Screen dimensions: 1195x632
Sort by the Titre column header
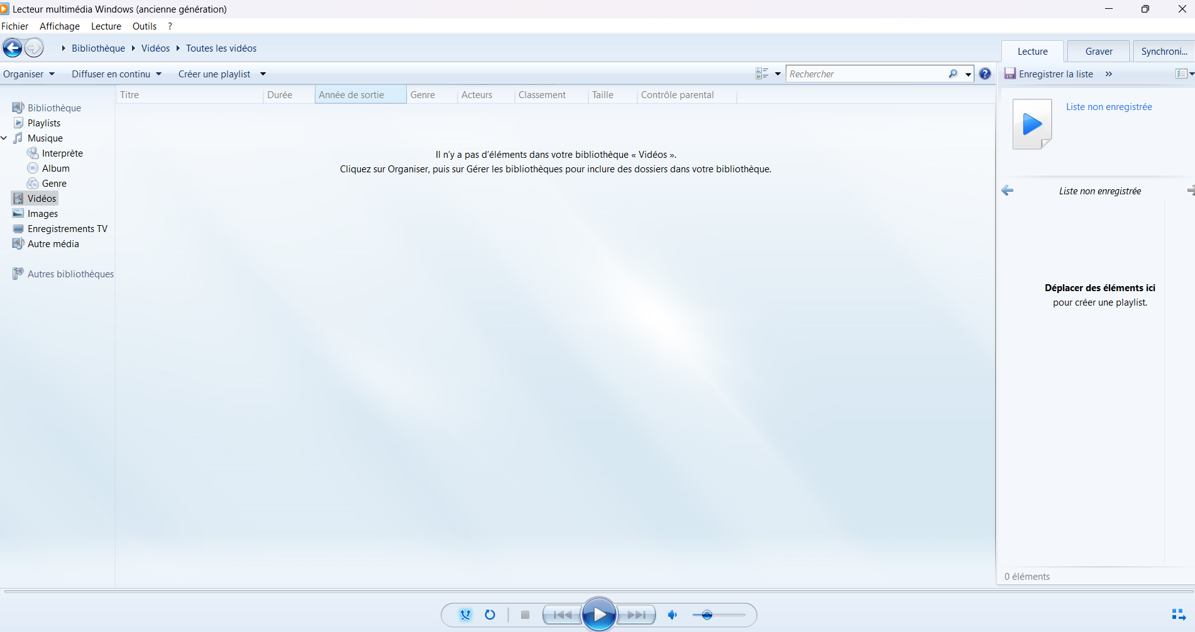click(189, 94)
